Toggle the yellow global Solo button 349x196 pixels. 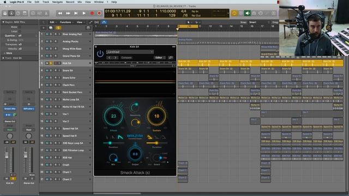click(58, 28)
